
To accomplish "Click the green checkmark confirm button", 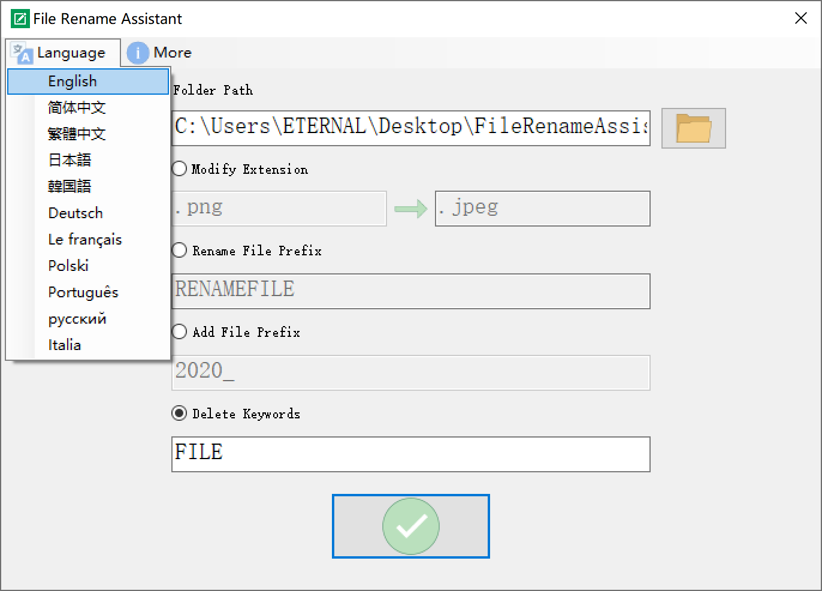I will 411,526.
